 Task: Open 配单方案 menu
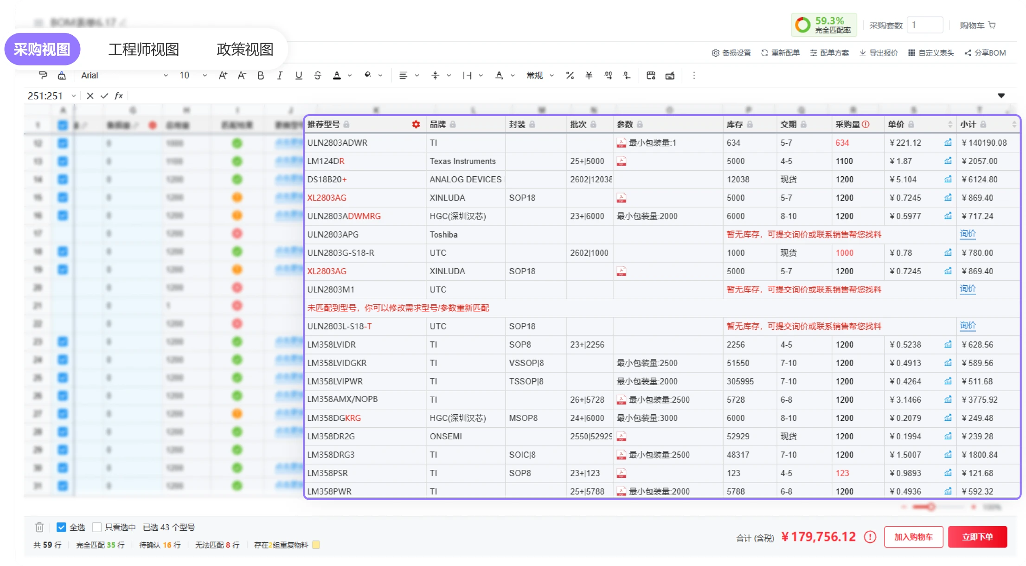(x=829, y=53)
